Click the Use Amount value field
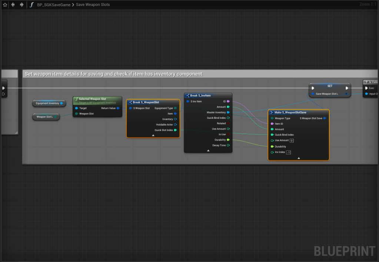Screen dimensions: 379x262 click(x=292, y=141)
